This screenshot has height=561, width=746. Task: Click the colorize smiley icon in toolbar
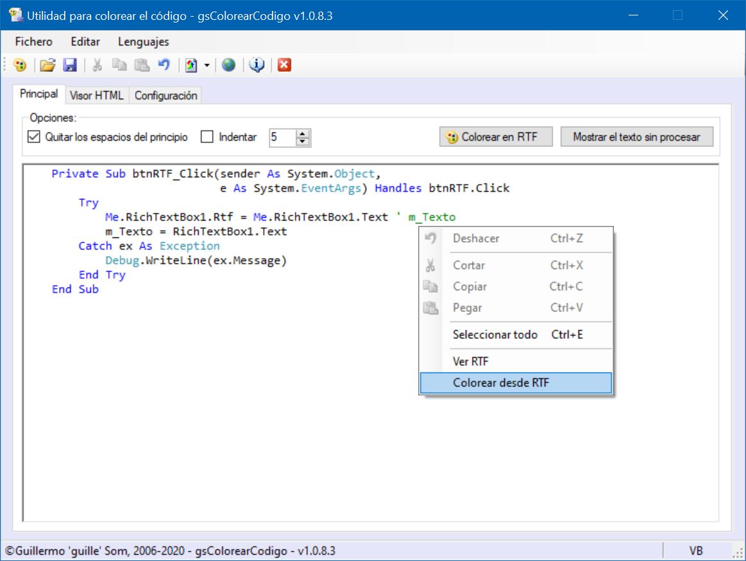[x=20, y=65]
